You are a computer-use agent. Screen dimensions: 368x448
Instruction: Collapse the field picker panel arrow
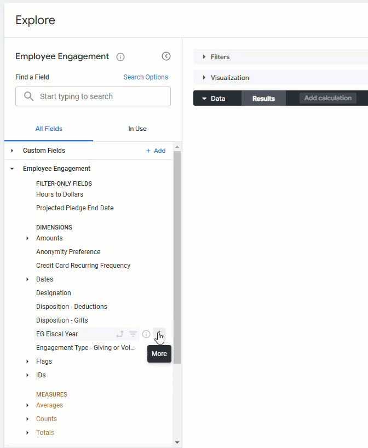coord(166,56)
